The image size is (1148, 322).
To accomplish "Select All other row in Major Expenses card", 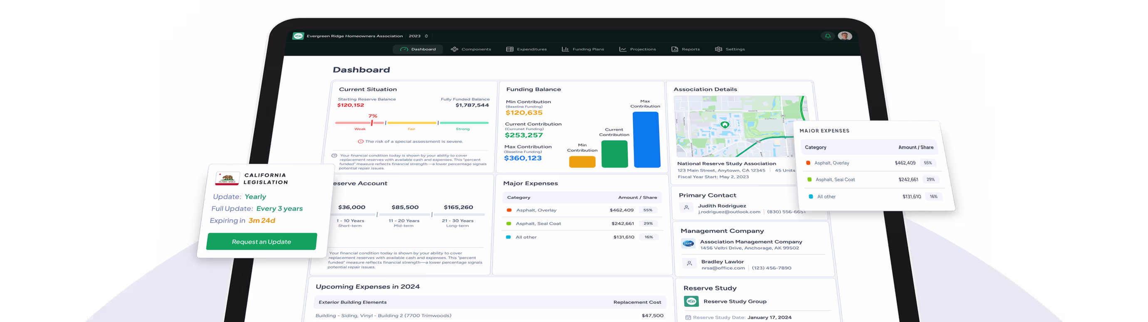I will click(581, 237).
